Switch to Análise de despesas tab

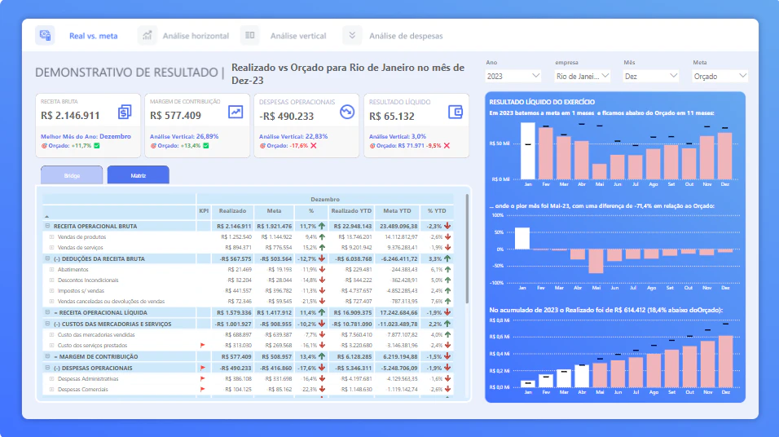pos(406,36)
